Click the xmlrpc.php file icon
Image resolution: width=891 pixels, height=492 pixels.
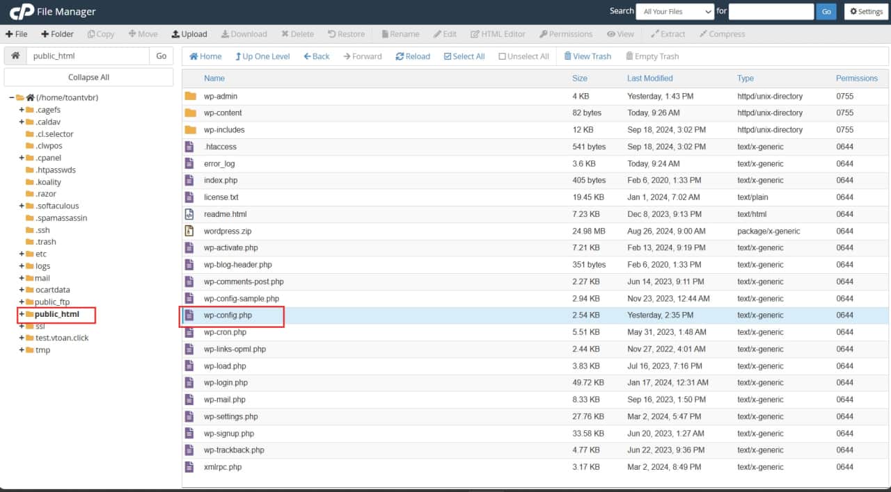click(189, 467)
